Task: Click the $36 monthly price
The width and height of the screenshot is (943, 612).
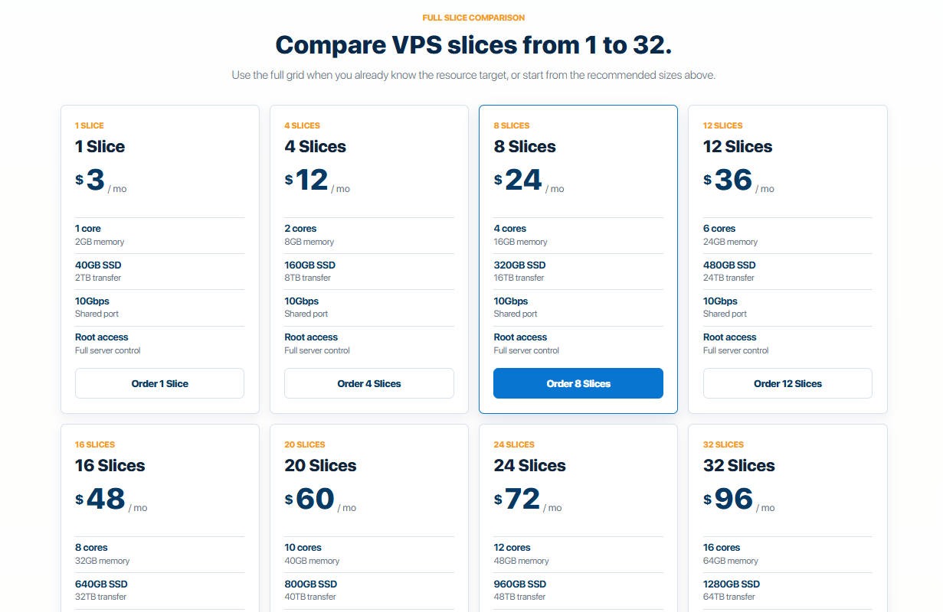Action: tap(728, 181)
